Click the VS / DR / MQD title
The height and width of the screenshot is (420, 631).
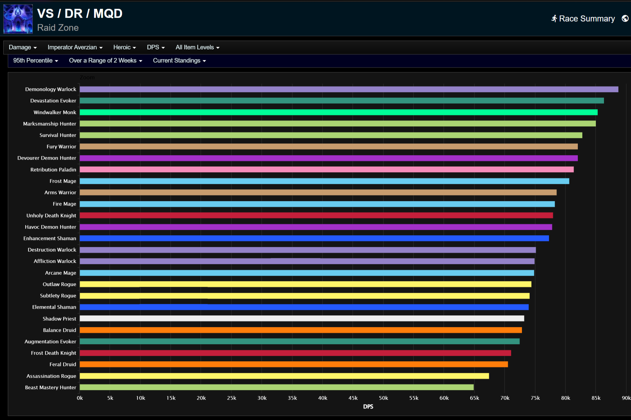tap(80, 13)
